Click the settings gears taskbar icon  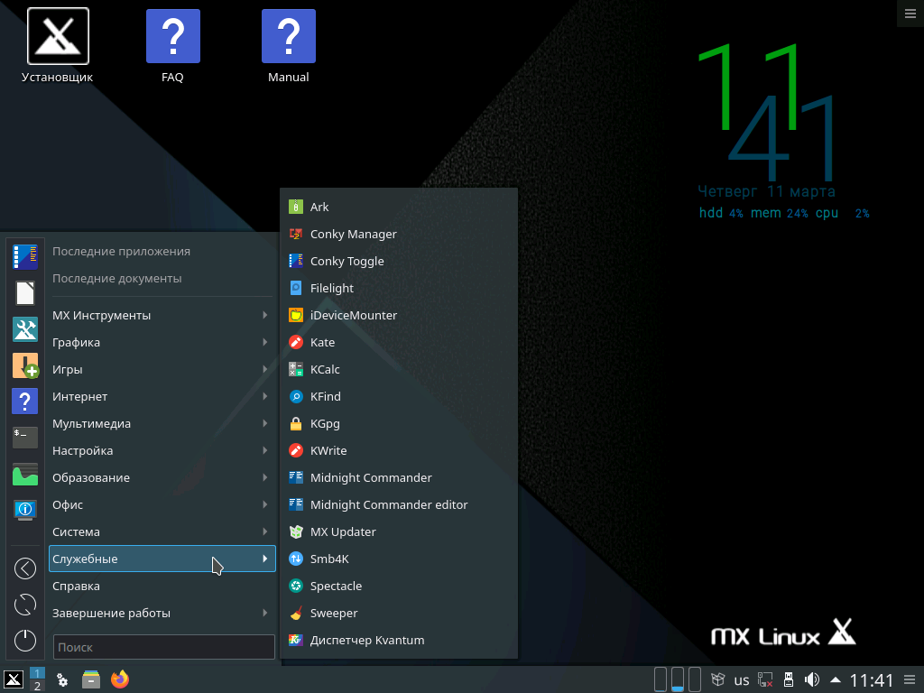[62, 680]
